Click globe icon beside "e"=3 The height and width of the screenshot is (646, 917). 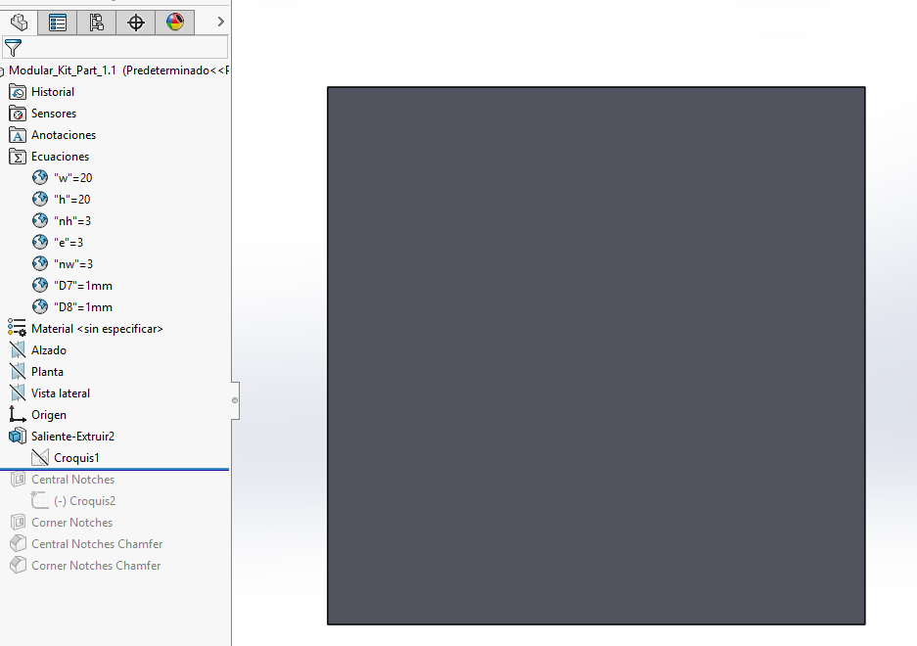[x=40, y=243]
